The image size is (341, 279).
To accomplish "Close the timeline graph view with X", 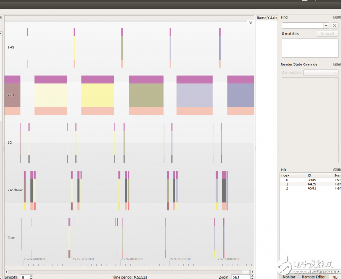I will [x=250, y=23].
